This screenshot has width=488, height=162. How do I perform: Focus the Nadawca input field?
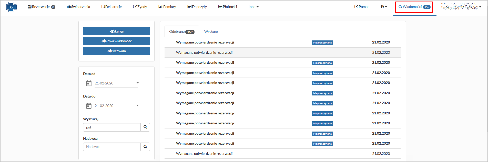(x=112, y=147)
